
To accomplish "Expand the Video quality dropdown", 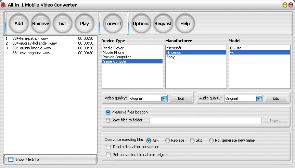I will 164,98.
